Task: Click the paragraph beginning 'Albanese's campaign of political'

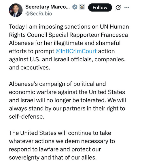Action: [67, 100]
